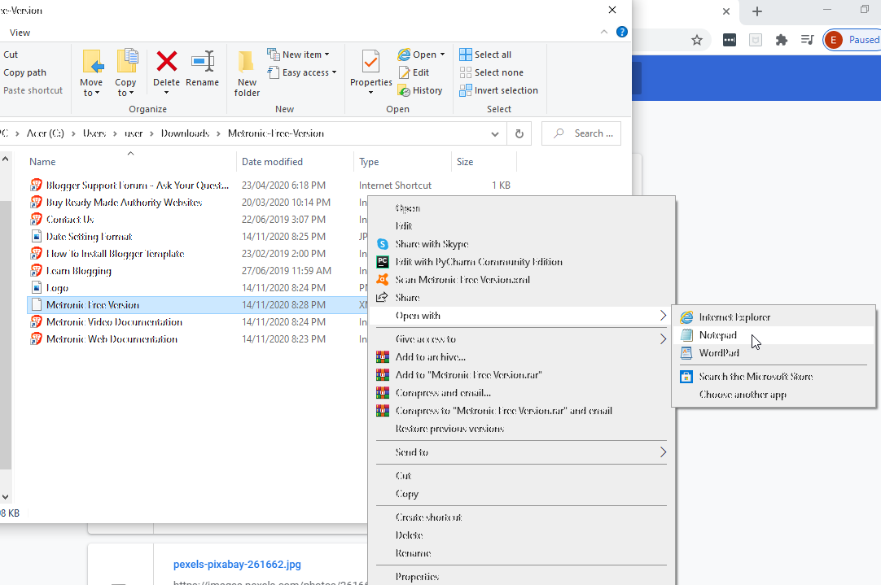Choose Compress and email... option

[x=521, y=393]
